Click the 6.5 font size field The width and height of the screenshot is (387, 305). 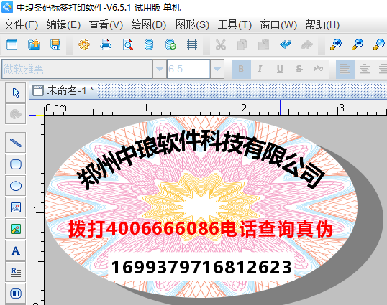(188, 69)
